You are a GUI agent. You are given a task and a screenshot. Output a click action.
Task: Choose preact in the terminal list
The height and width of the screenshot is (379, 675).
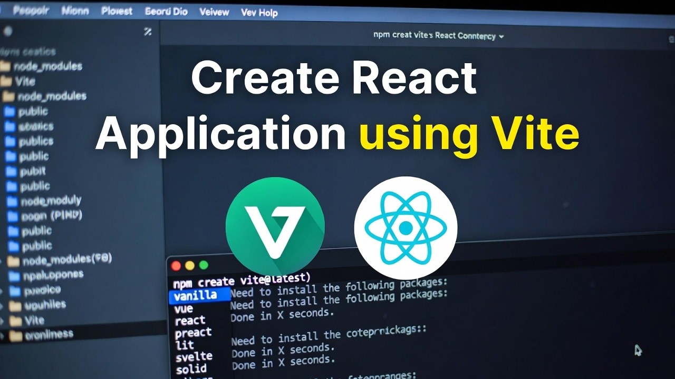pos(193,333)
